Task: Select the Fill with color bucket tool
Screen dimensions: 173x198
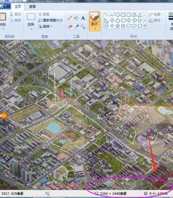Action: coord(76,18)
